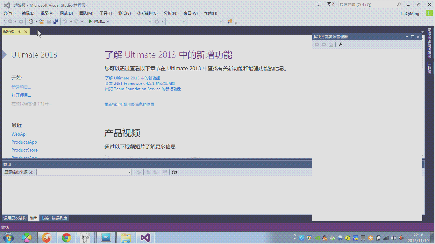Viewport: 435px width, 244px height.
Task: Open the 团队(M) menu
Action: (86, 13)
